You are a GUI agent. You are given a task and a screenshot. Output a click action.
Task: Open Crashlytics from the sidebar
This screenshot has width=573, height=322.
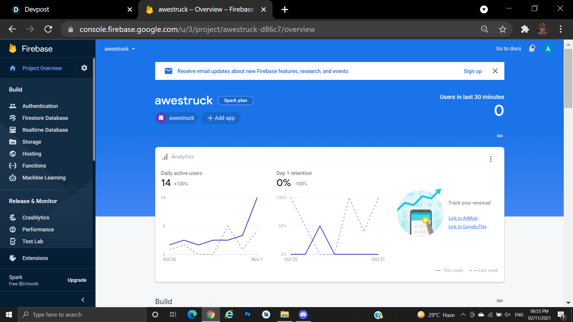tap(36, 218)
